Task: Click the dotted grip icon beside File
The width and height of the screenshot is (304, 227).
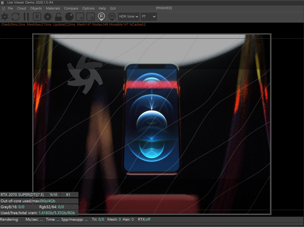Action: [x=3, y=8]
